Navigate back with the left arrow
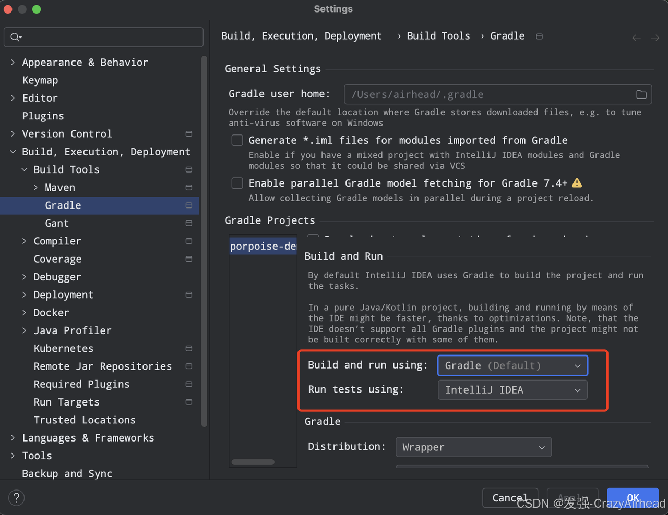The height and width of the screenshot is (515, 668). (x=636, y=38)
